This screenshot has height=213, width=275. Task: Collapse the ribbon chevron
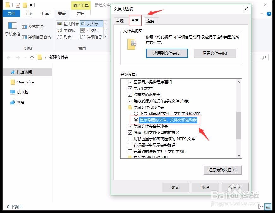pyautogui.click(x=262, y=14)
